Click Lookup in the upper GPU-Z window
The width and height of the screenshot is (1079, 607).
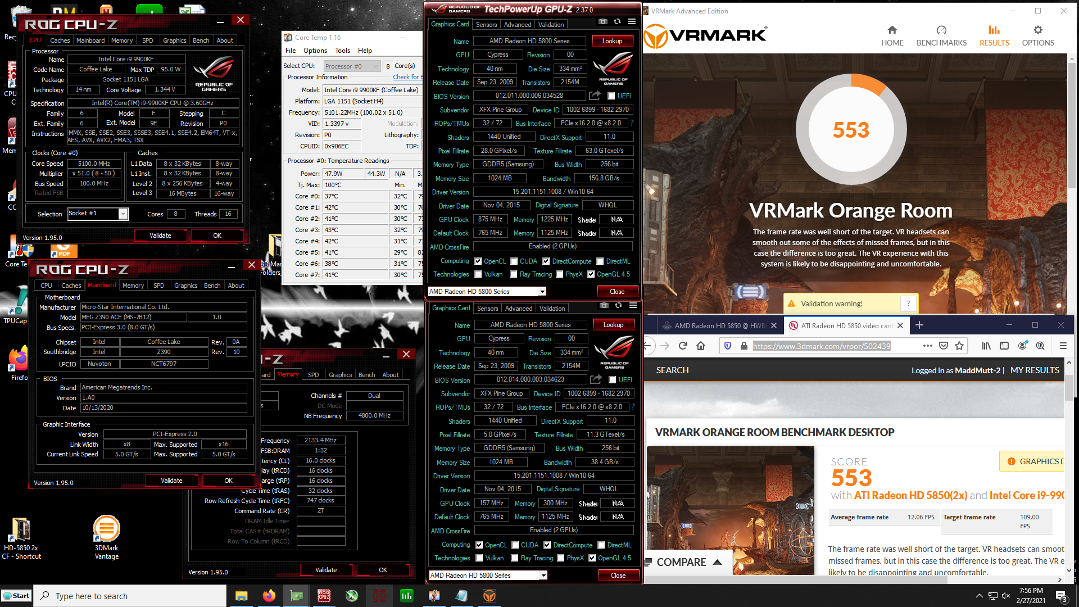click(612, 41)
